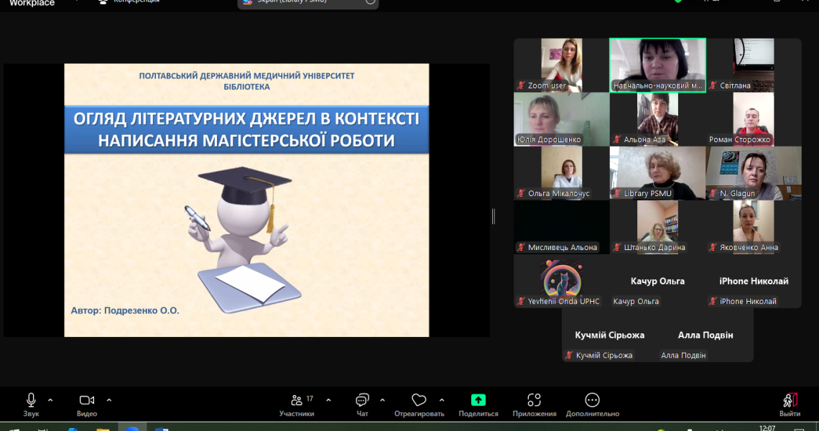Screen dimensions: 819x431
Task: Click the 17 participants count
Action: pyautogui.click(x=310, y=399)
